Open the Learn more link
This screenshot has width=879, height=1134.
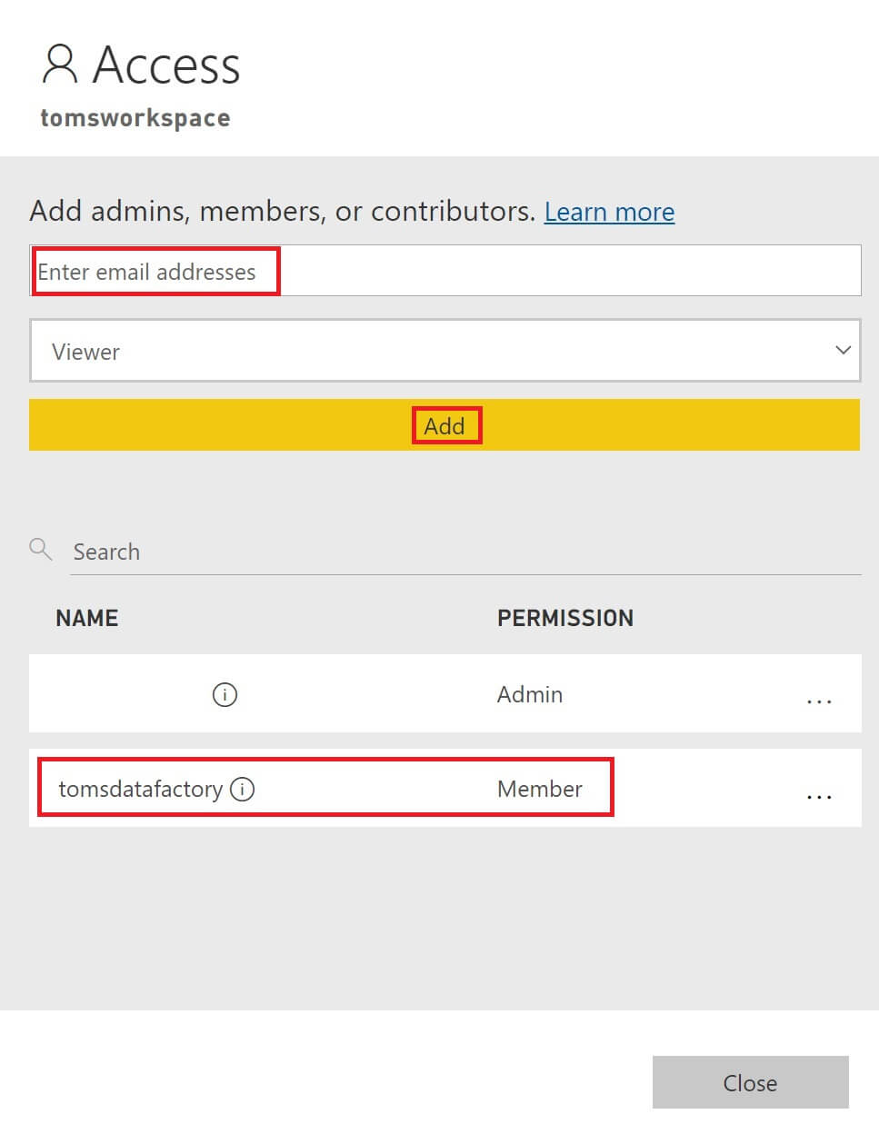point(609,211)
